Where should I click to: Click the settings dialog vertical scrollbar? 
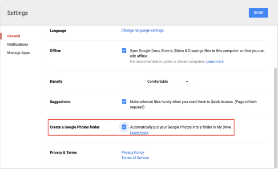(275, 117)
